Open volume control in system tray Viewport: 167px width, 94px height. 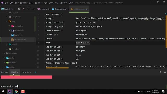click(145, 91)
